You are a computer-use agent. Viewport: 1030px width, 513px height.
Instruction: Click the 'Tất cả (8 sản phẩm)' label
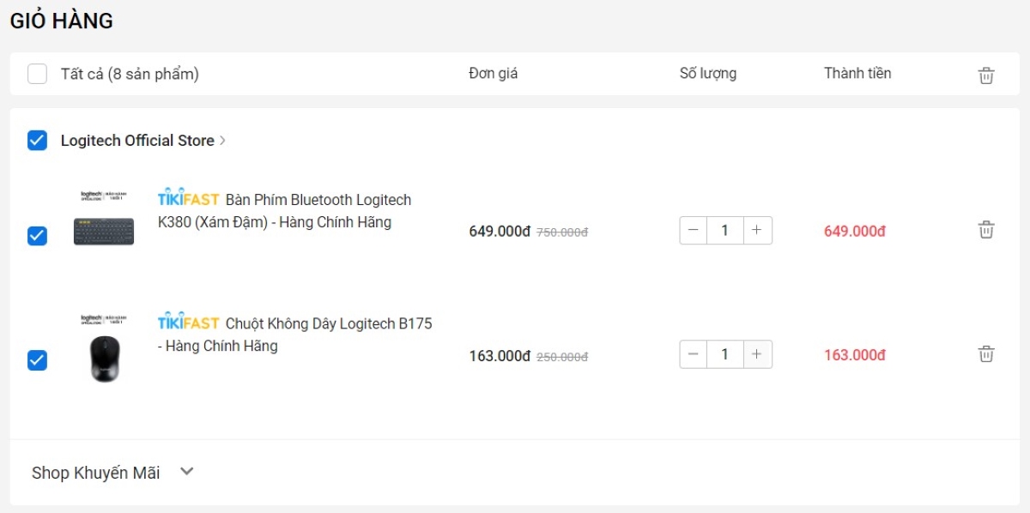point(130,75)
